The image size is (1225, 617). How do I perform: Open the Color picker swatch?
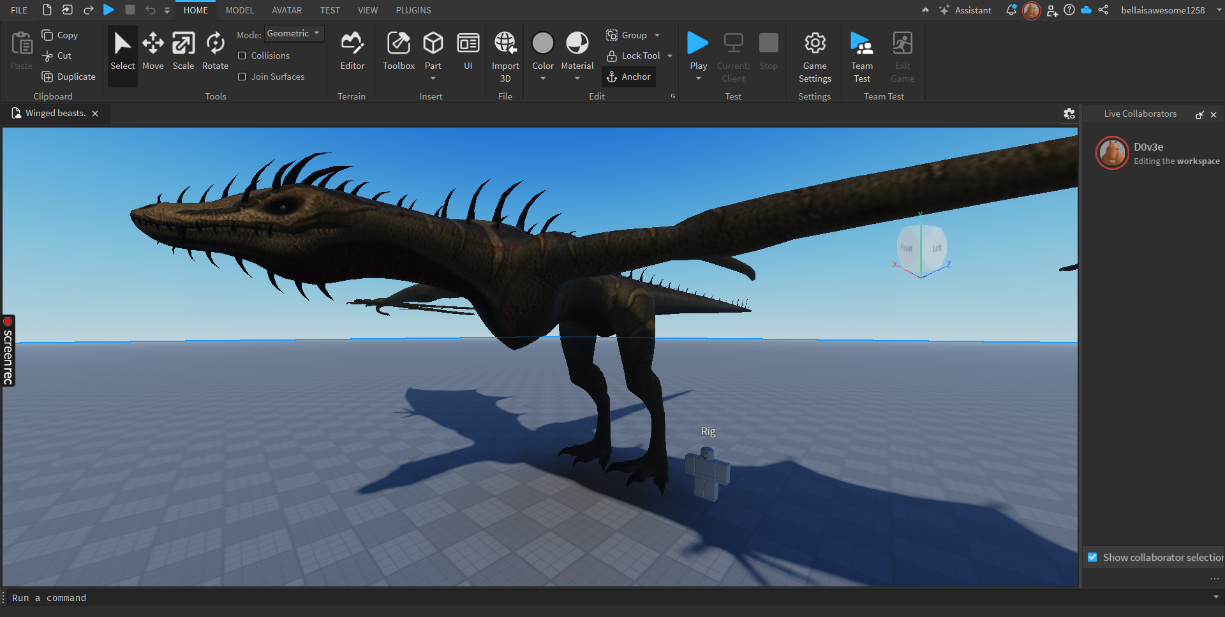point(543,43)
